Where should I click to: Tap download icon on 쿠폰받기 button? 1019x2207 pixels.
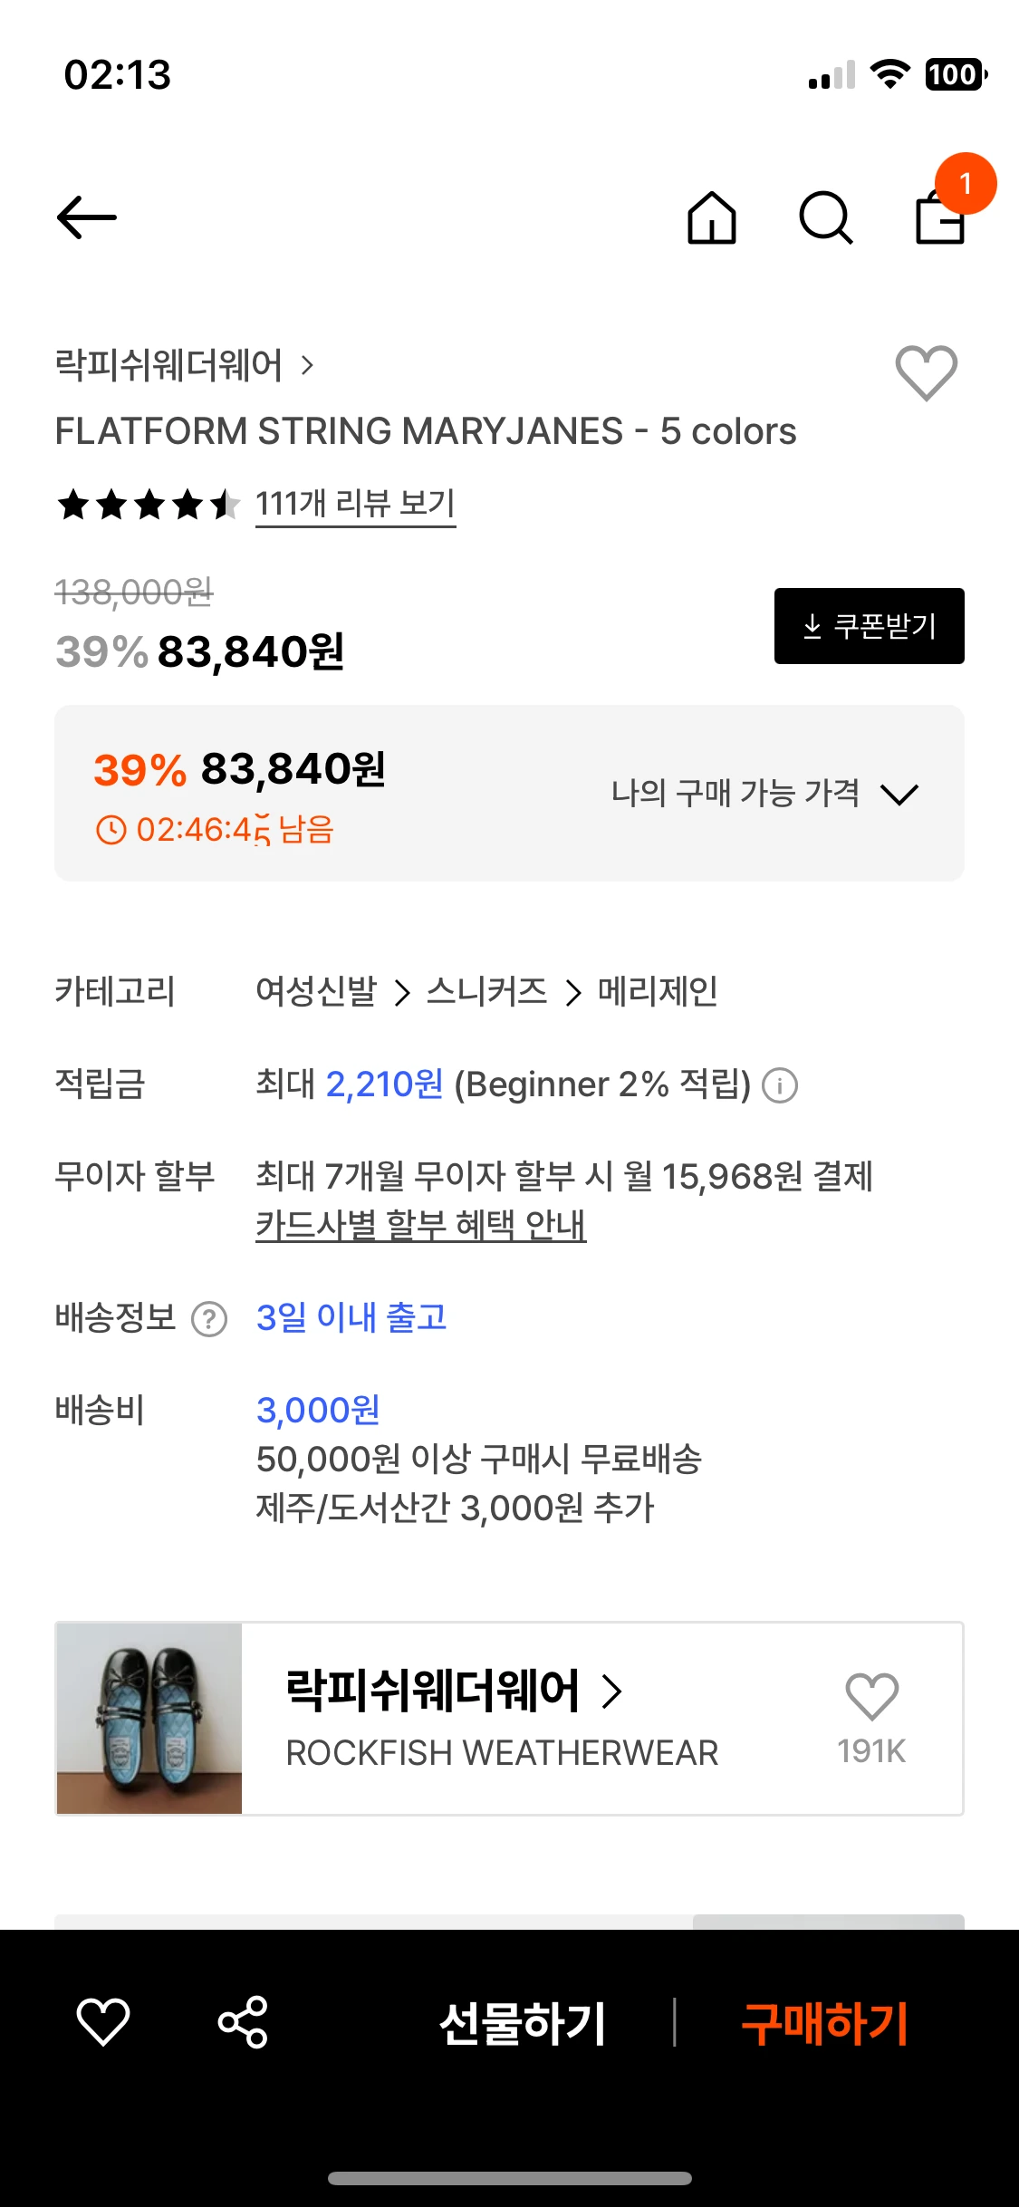click(812, 626)
